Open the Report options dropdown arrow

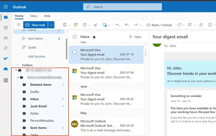89,25
